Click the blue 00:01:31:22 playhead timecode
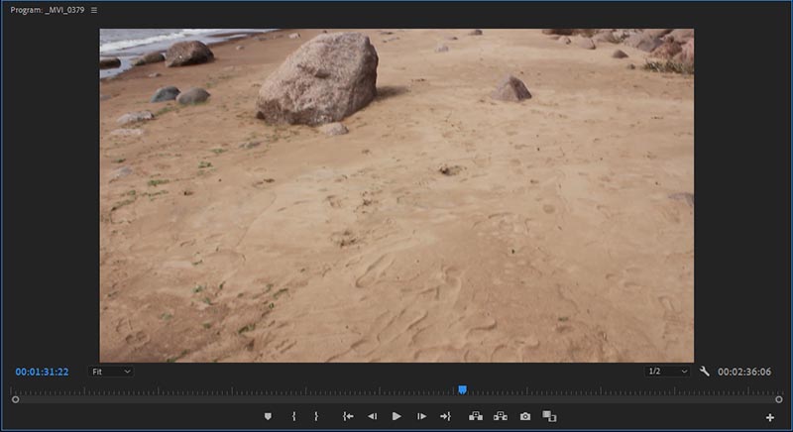Screen dimensions: 793x432 click(42, 372)
